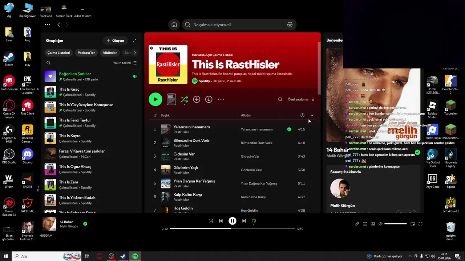Screen dimensions: 465x261
Task: Toggle liked checkmark on Yalancısın İnanamam row
Action: [x=289, y=129]
